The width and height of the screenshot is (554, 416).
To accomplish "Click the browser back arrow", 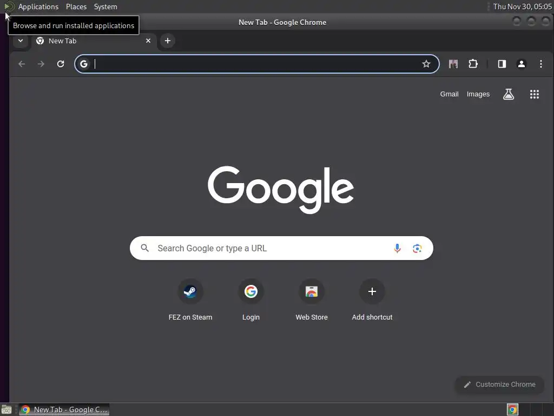I will pos(22,64).
